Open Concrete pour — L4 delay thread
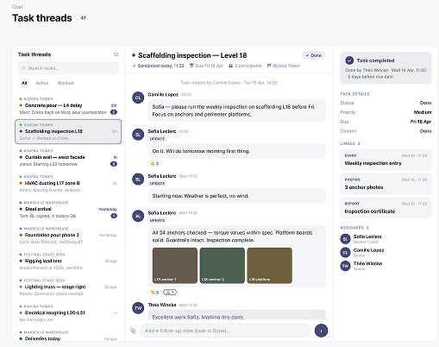 tap(68, 105)
